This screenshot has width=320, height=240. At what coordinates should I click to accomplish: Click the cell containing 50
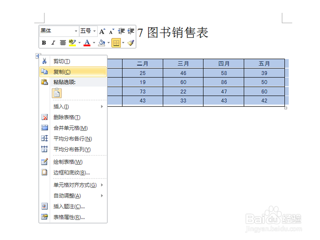(264, 82)
